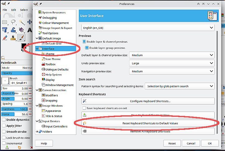
Task: Open the Brush preview thumbnail
Action: click(5, 81)
